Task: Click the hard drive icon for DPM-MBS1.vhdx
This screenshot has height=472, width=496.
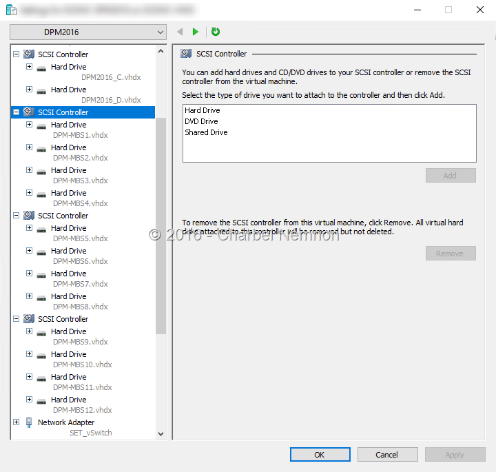Action: coord(41,126)
